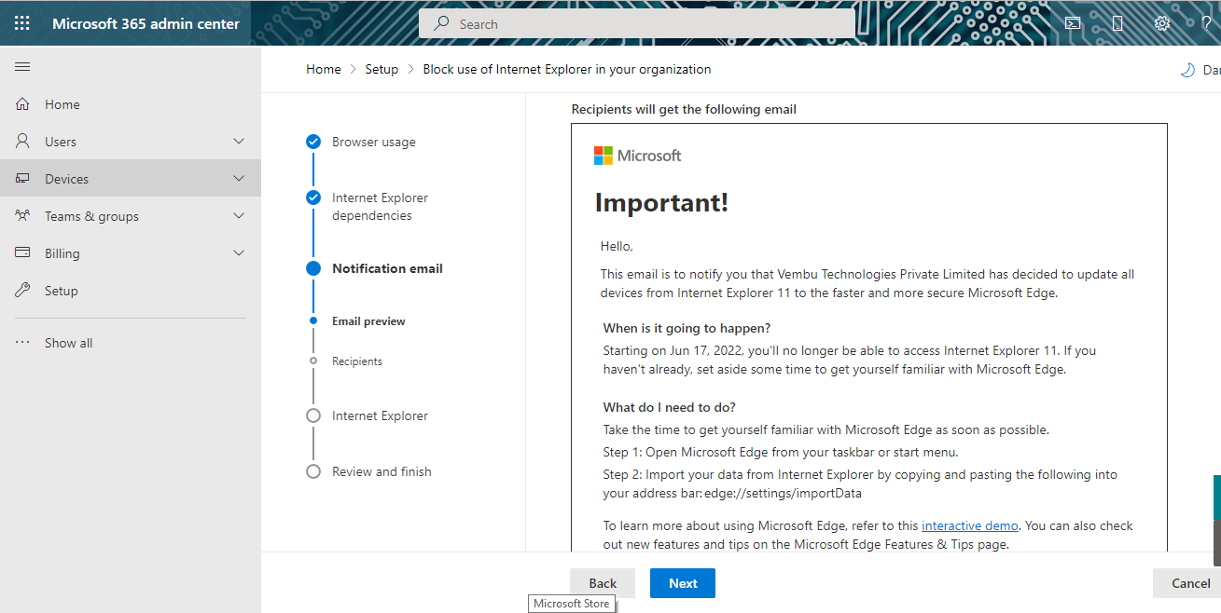Click Show all in the navigation
This screenshot has width=1221, height=613.
coord(131,343)
